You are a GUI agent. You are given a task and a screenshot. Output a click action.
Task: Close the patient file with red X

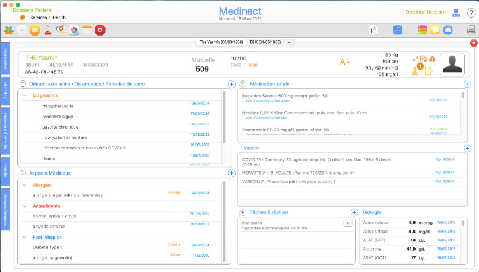474,43
